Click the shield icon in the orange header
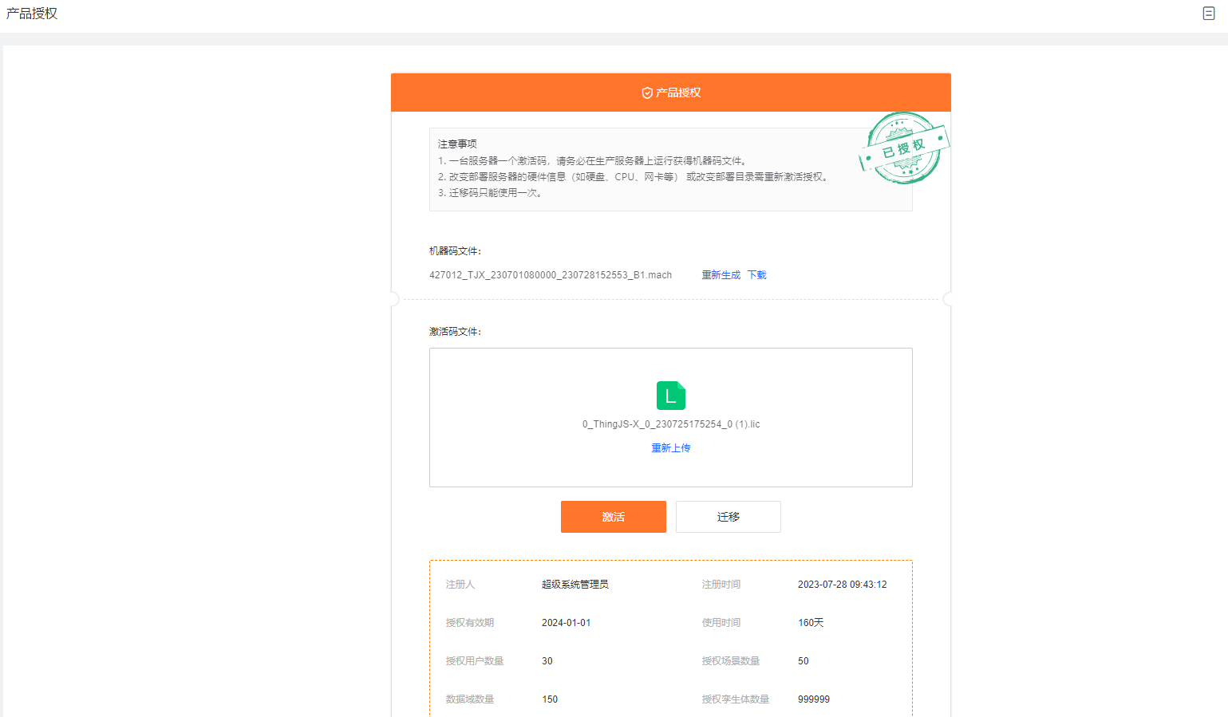Viewport: 1228px width, 717px height. tap(646, 92)
